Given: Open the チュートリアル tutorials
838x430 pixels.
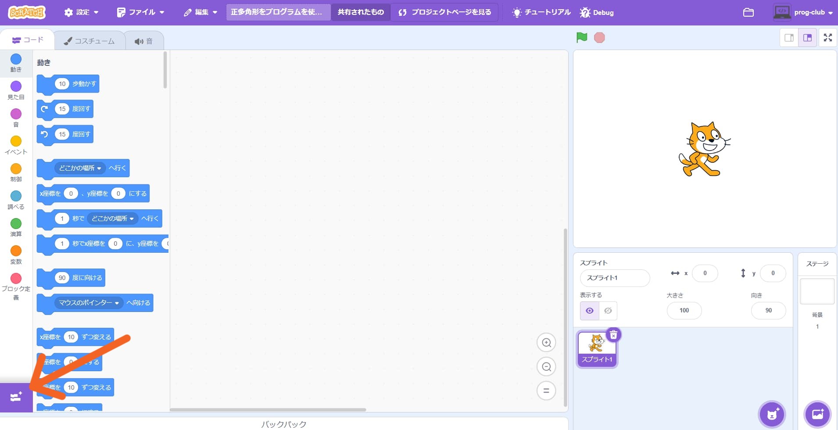Looking at the screenshot, I should click(x=541, y=12).
